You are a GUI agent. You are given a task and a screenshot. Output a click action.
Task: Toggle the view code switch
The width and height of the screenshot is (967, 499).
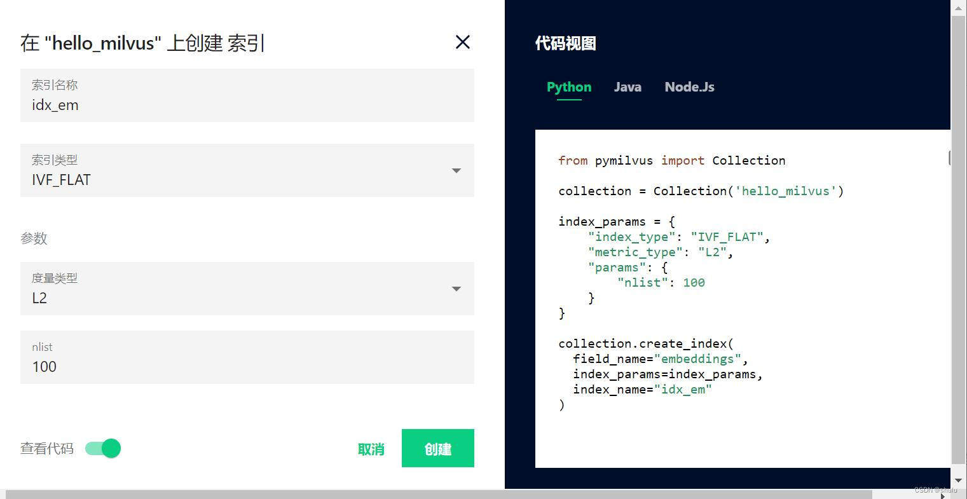[x=103, y=448]
